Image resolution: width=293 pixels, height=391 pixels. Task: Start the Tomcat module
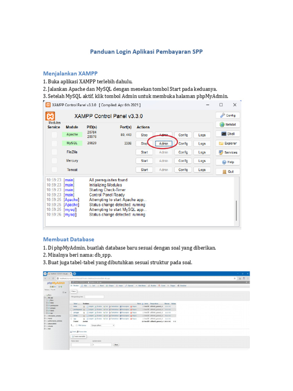[144, 170]
